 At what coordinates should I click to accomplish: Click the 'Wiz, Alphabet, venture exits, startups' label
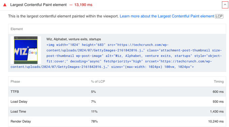74,39
